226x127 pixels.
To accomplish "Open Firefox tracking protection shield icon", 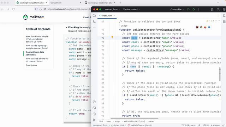I will (36, 9).
